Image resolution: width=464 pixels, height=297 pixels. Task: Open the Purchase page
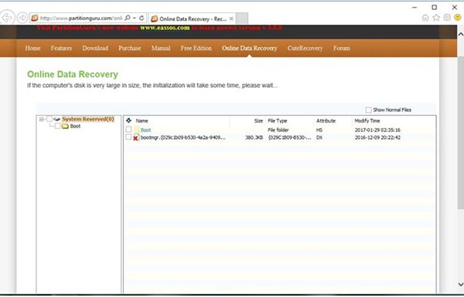point(129,48)
